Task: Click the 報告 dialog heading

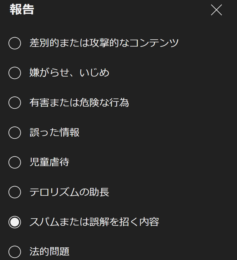Action: click(x=22, y=10)
